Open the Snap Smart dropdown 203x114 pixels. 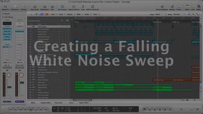[x=161, y=14]
